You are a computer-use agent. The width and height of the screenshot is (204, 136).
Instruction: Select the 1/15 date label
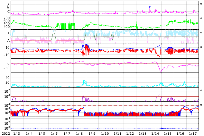click(168, 133)
